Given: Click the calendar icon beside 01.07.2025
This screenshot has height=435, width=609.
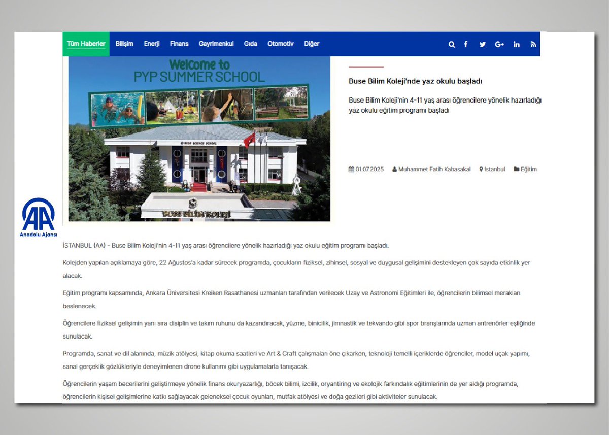Looking at the screenshot, I should point(351,169).
